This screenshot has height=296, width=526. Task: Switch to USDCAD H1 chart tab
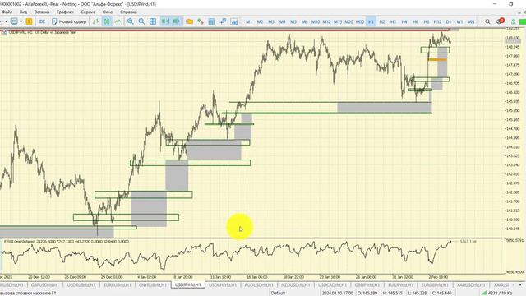click(333, 285)
